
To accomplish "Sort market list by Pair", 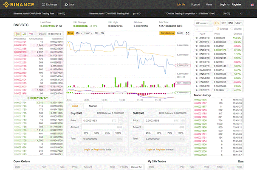I will click(x=202, y=34).
